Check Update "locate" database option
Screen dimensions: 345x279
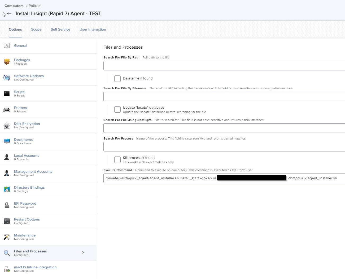[117, 109]
